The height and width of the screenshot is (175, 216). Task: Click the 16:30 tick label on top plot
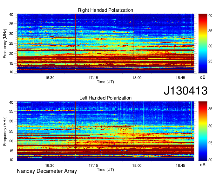(x=50, y=78)
